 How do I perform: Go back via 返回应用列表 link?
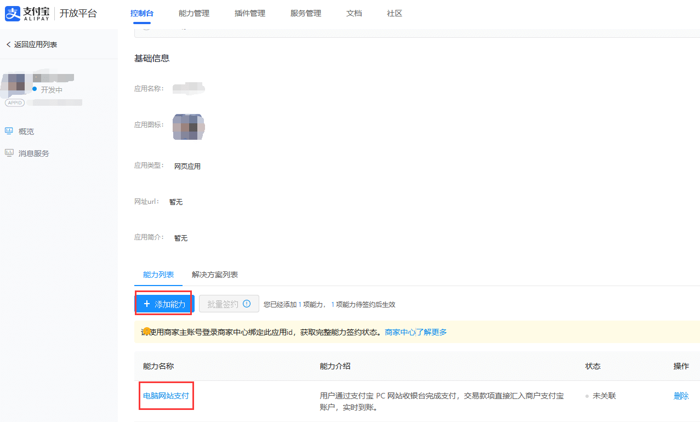(x=36, y=44)
